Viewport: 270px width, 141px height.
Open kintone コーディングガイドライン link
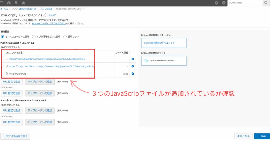click(49, 24)
